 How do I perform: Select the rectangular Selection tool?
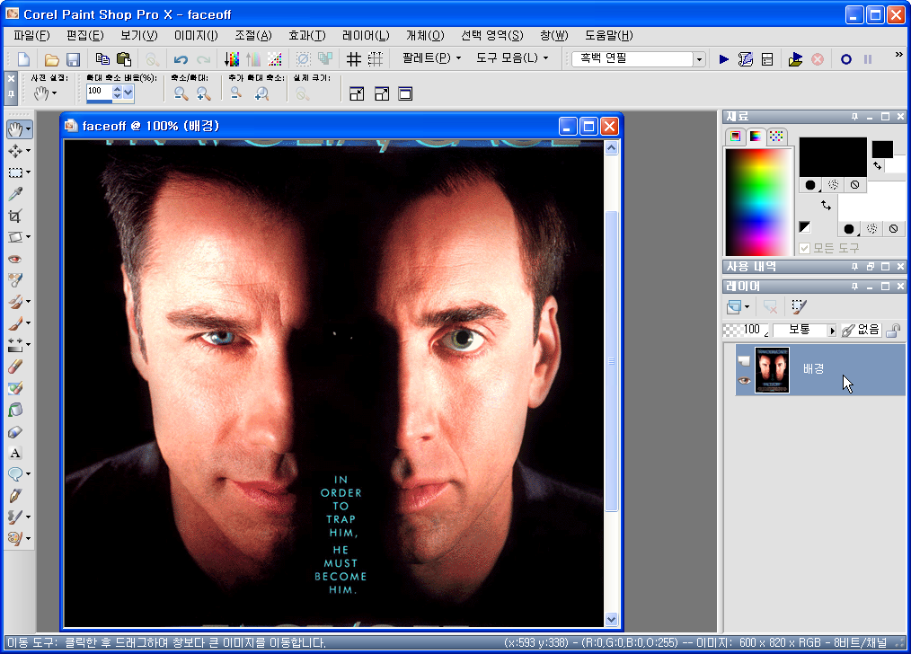(x=15, y=172)
